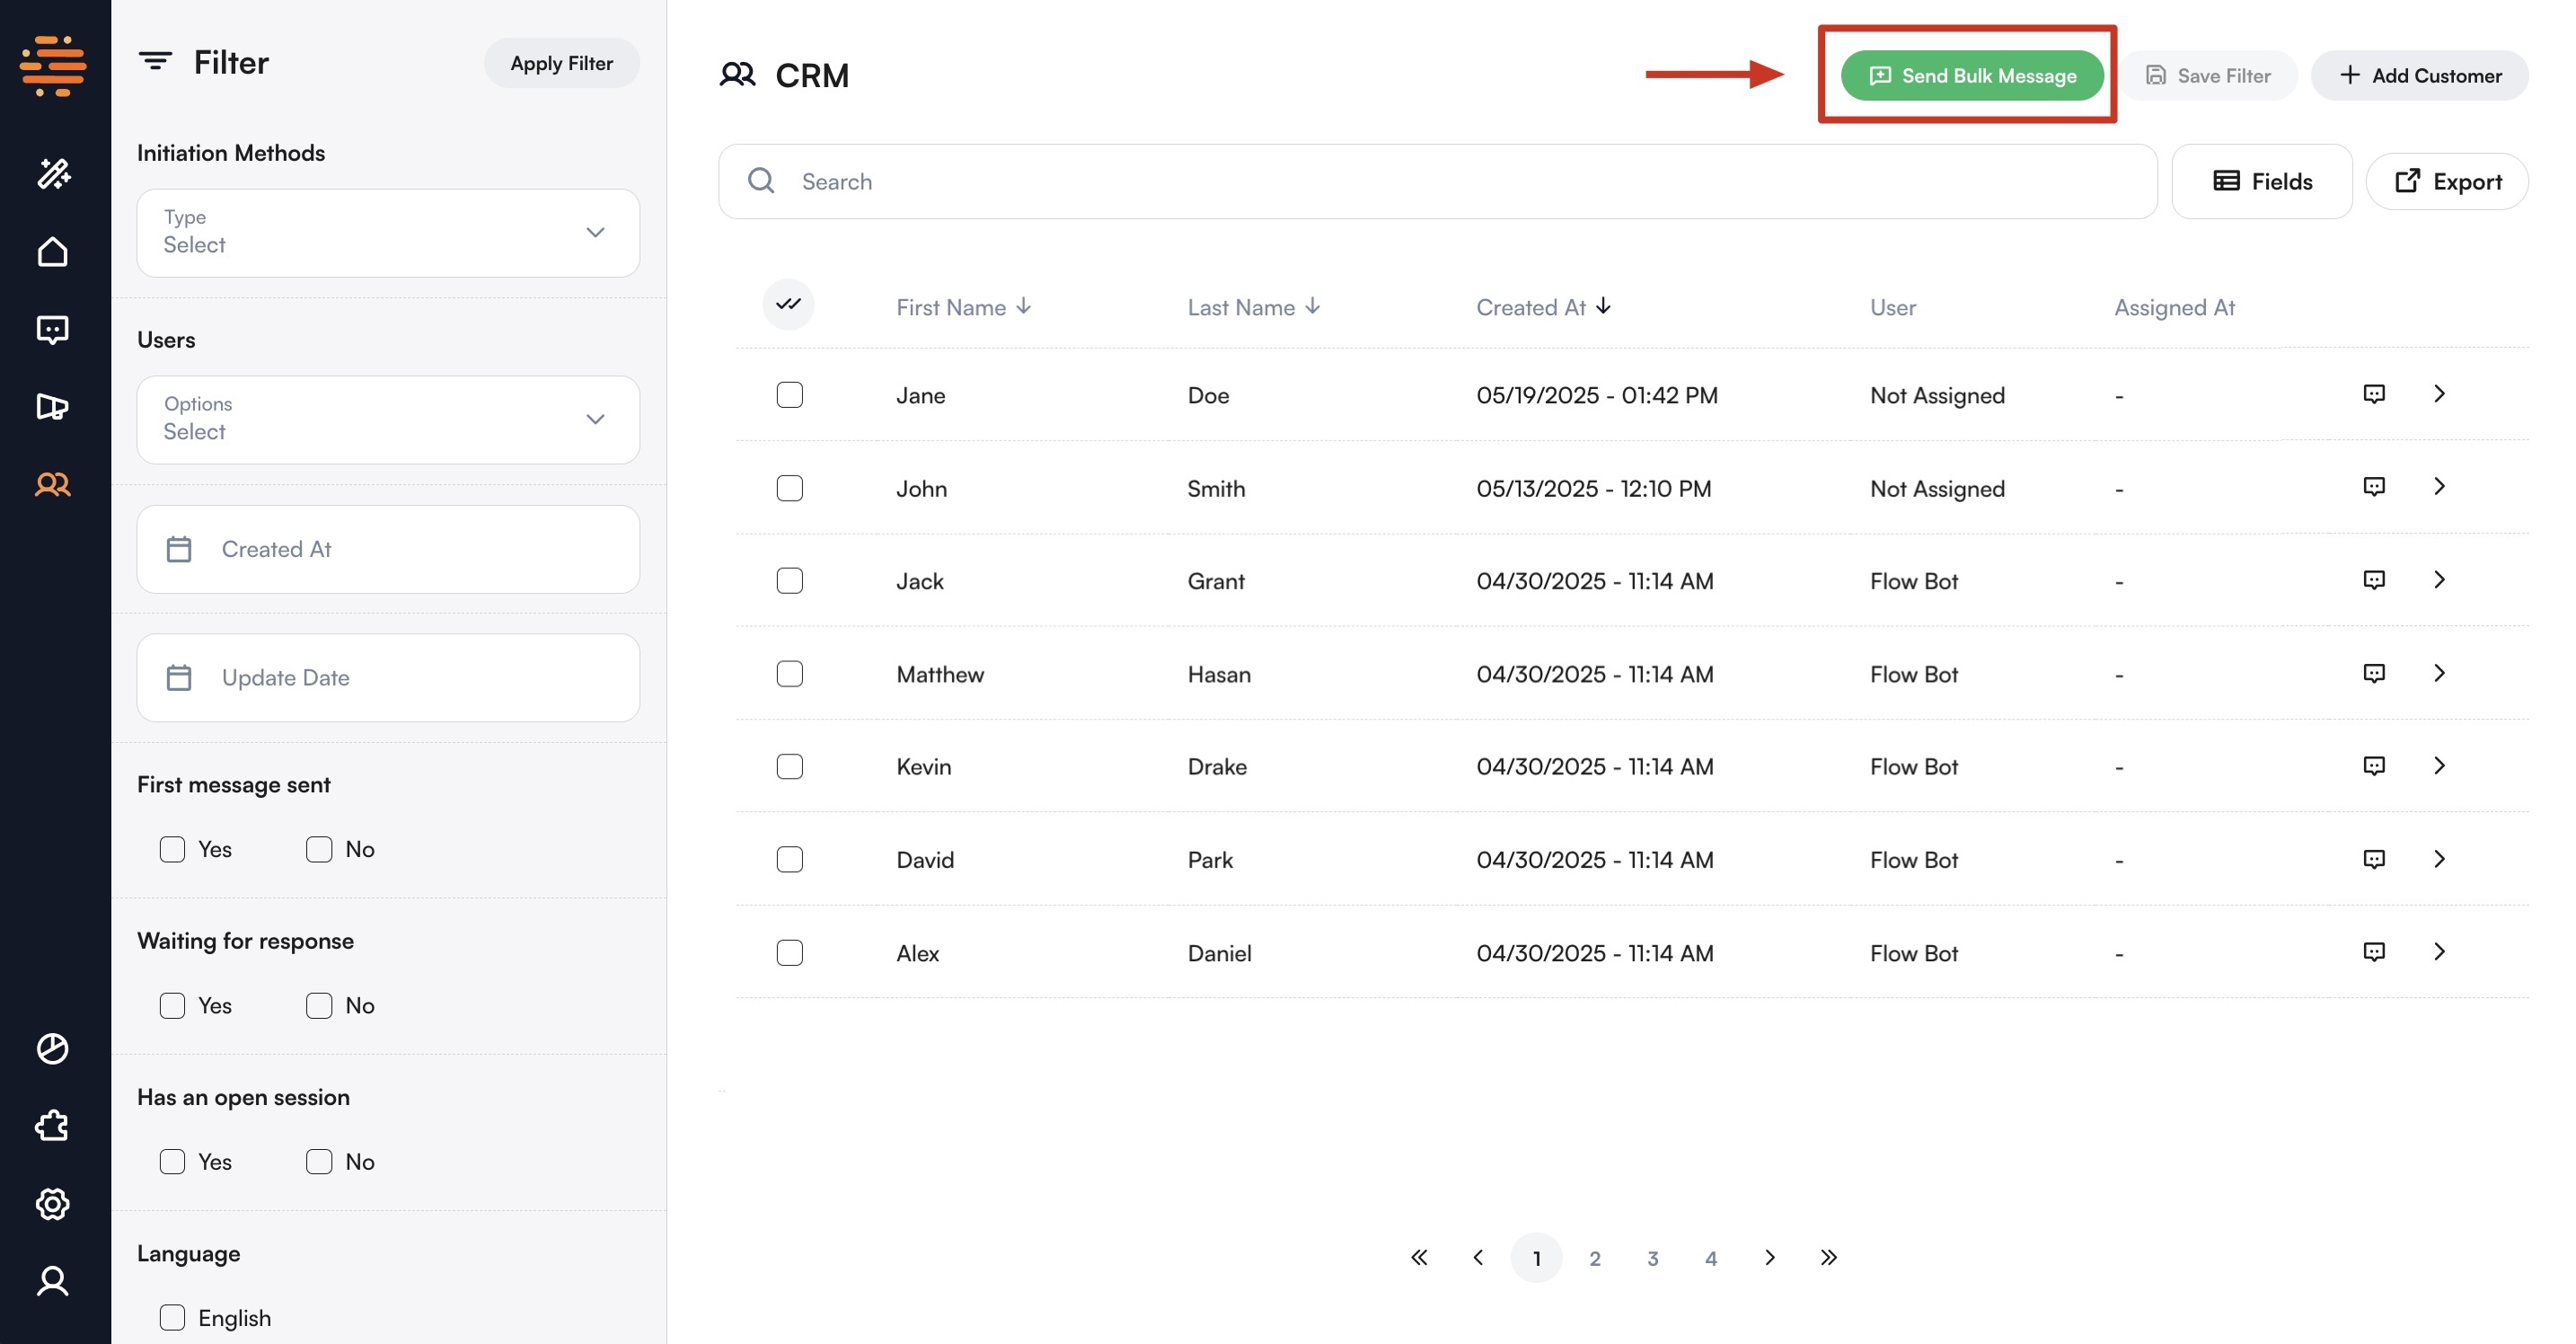Image resolution: width=2576 pixels, height=1344 pixels.
Task: Check the English language checkbox
Action: coord(172,1318)
